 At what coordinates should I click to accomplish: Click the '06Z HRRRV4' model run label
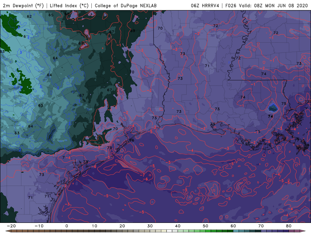205,5
